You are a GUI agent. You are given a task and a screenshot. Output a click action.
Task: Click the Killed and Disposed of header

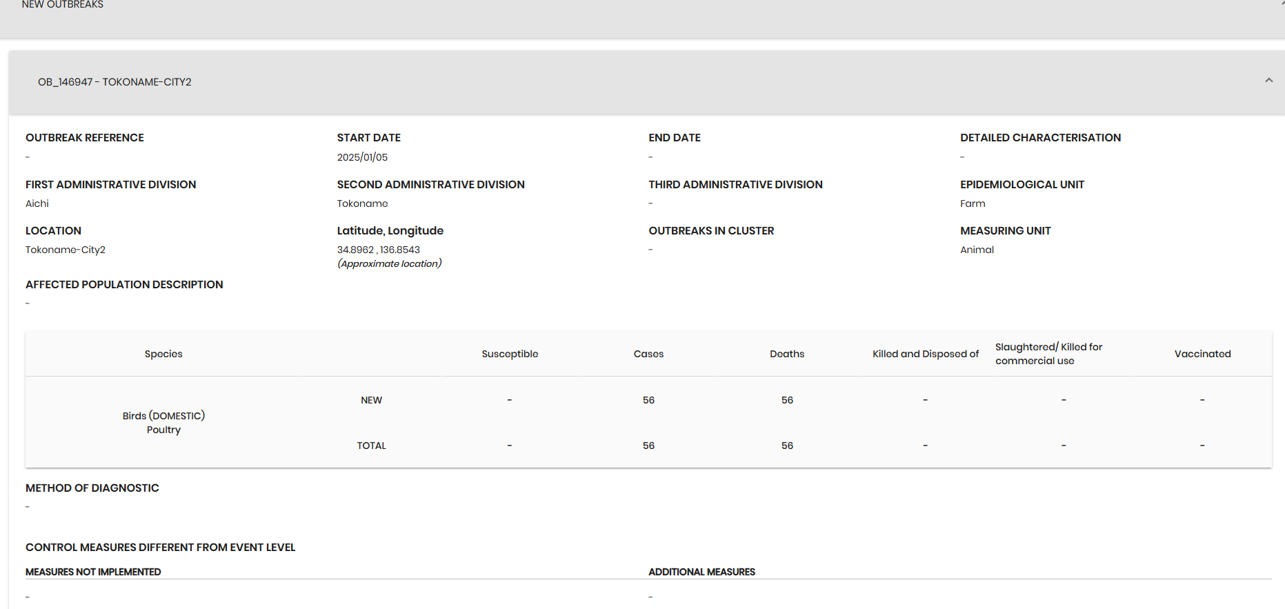[926, 354]
